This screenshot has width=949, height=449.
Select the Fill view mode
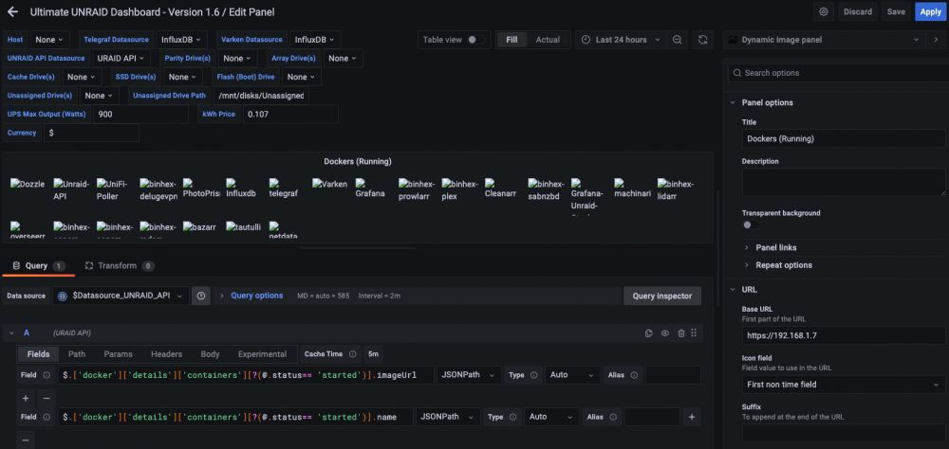tap(512, 40)
